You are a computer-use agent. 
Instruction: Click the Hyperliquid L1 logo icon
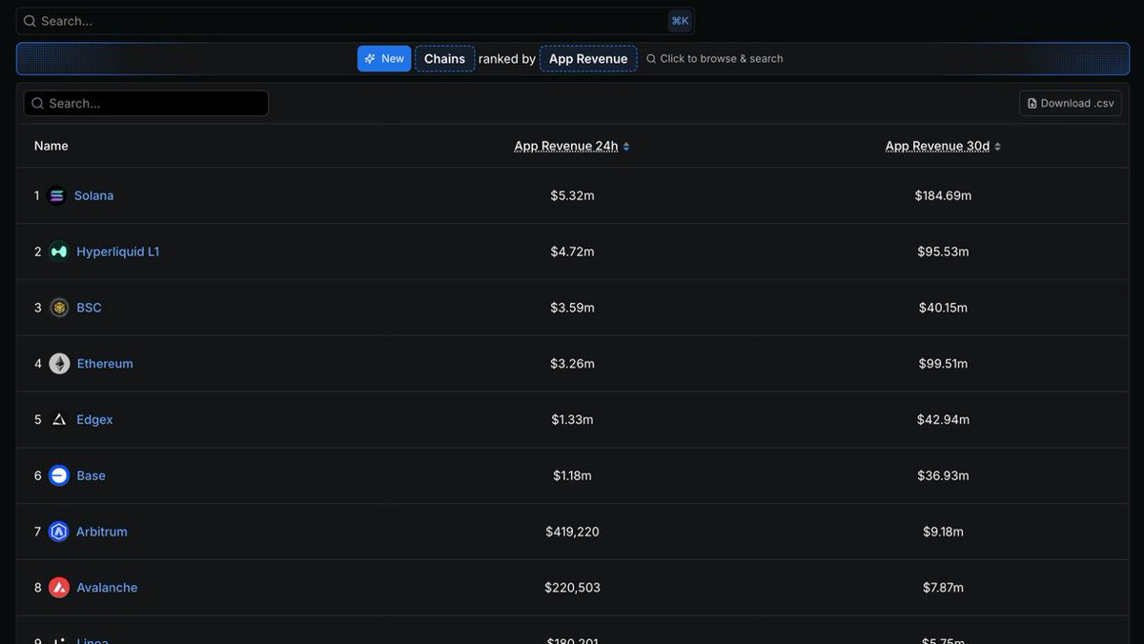tap(59, 252)
